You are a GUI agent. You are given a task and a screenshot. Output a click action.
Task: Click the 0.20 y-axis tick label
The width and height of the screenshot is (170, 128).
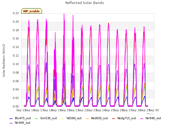16,22
